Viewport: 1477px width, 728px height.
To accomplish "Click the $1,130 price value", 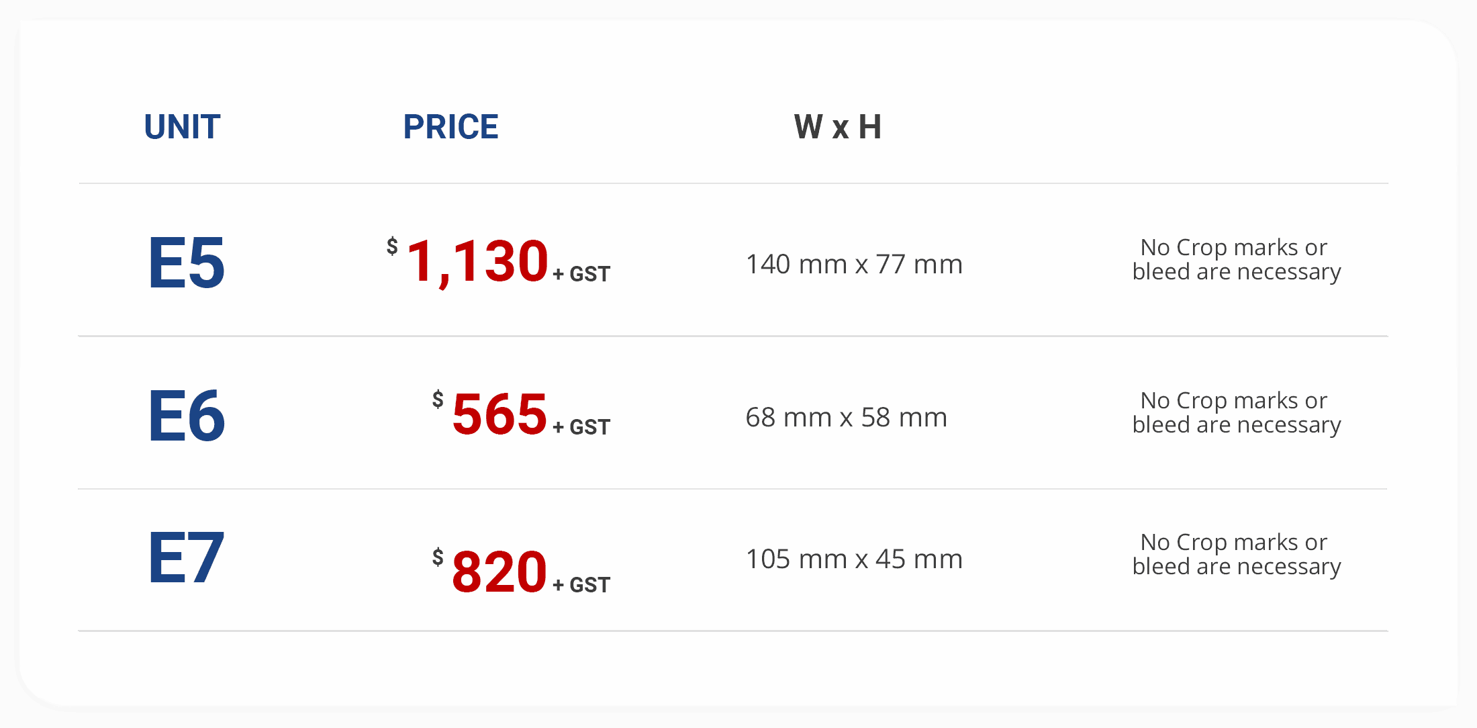I will 468,261.
